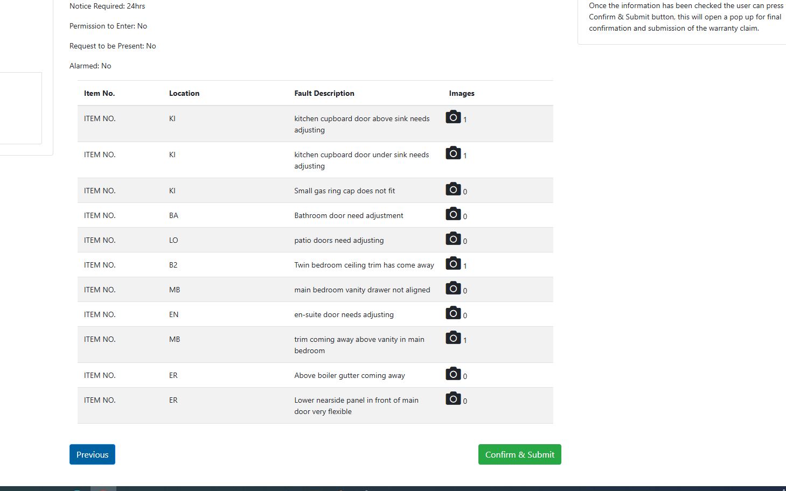
Task: View images for twin bedroom ceiling trim
Action: pyautogui.click(x=453, y=264)
